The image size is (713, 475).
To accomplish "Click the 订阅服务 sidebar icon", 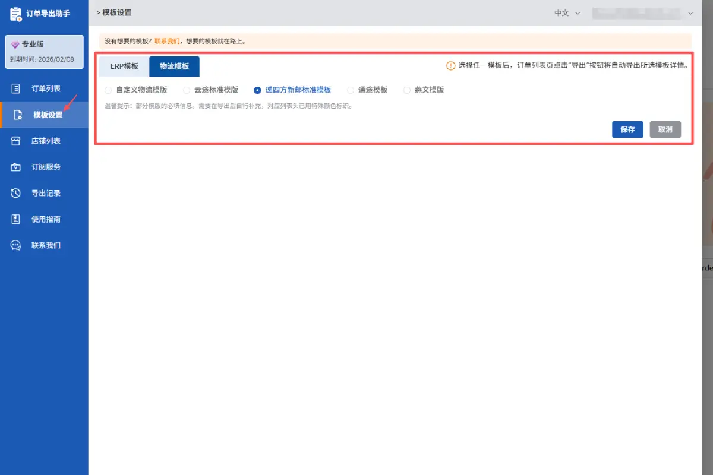I will pyautogui.click(x=17, y=167).
